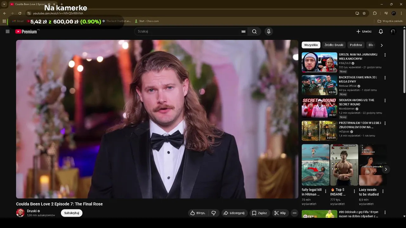Open options for fully legal kill short
The width and height of the screenshot is (406, 228).
(x=326, y=191)
